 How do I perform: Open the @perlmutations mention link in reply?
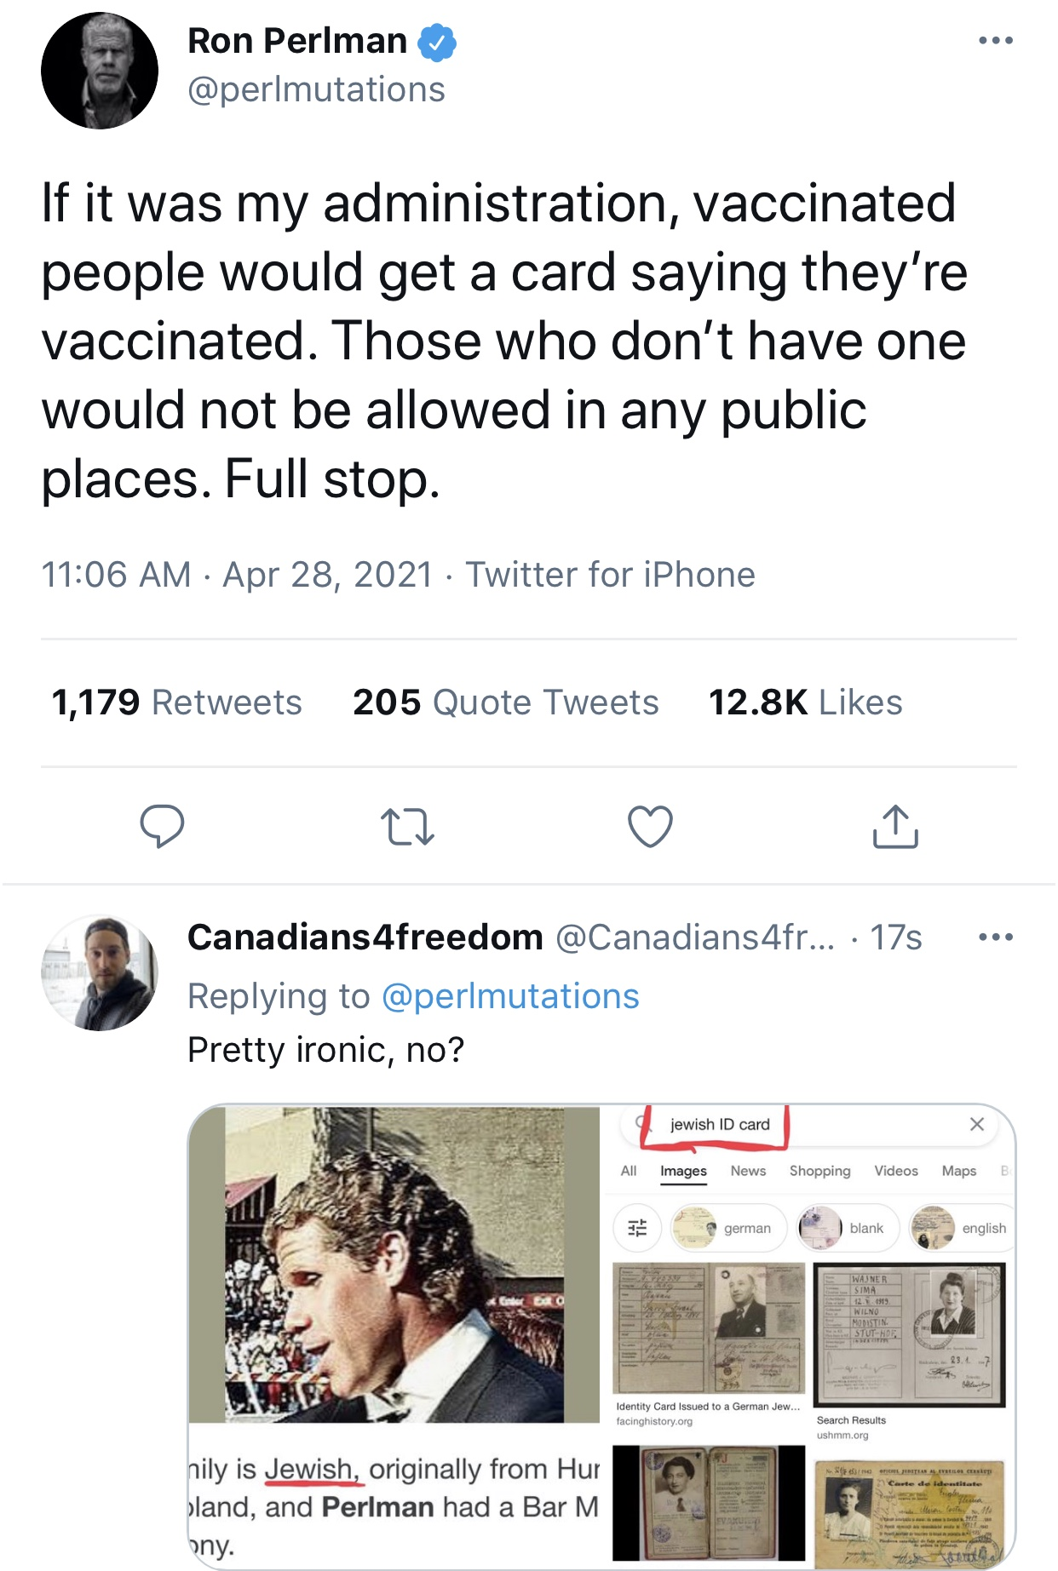(x=510, y=996)
